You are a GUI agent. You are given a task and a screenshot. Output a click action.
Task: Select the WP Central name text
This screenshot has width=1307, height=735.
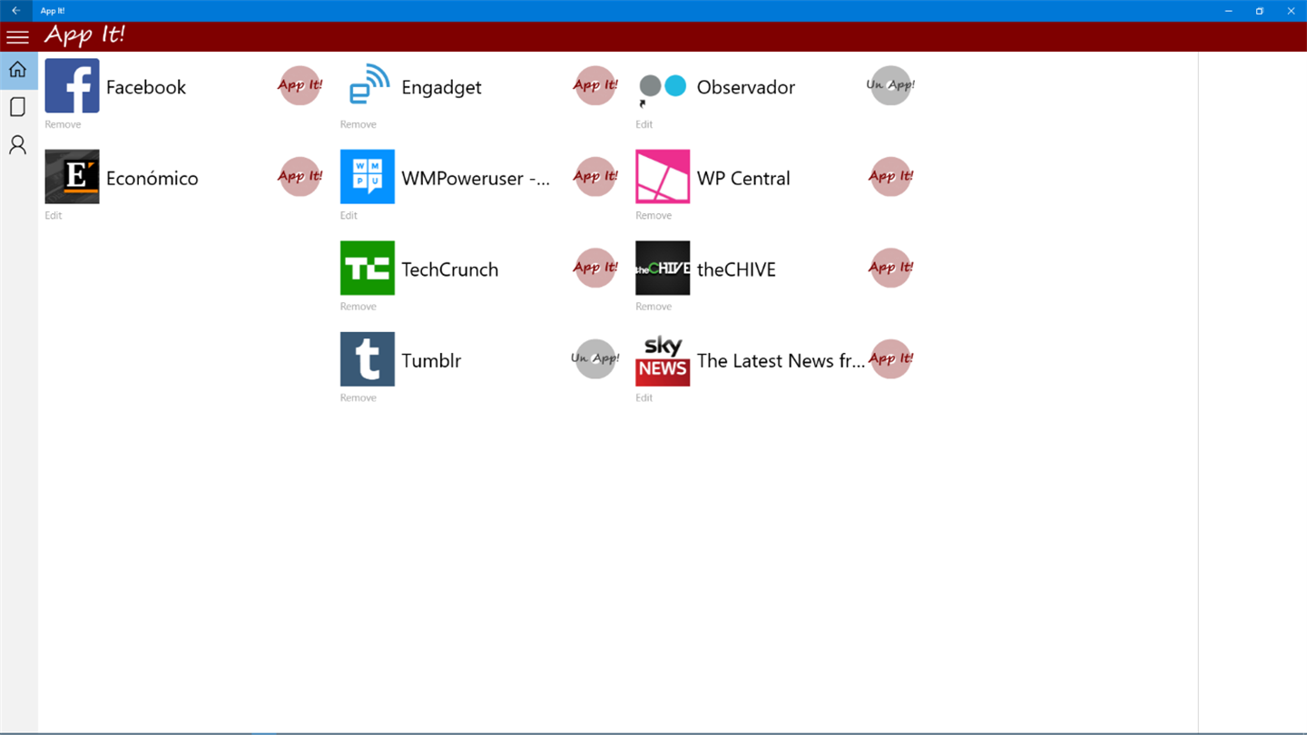743,178
